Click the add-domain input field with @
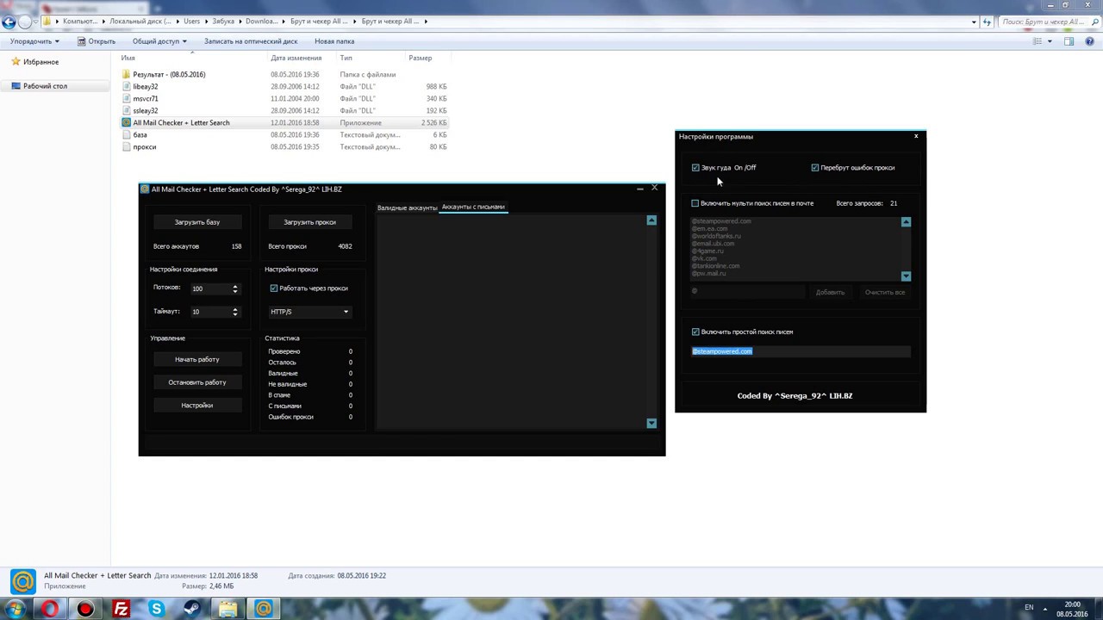This screenshot has height=620, width=1103. pos(747,291)
